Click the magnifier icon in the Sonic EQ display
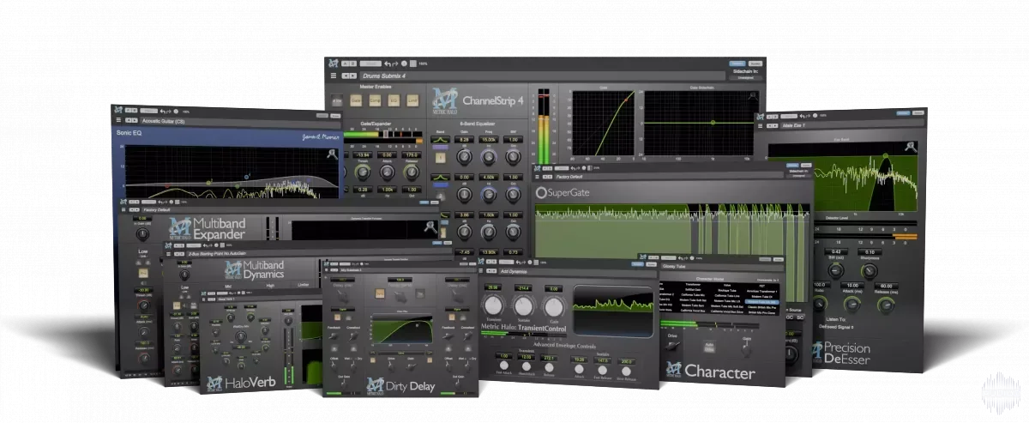This screenshot has width=1029, height=423. coord(332,154)
